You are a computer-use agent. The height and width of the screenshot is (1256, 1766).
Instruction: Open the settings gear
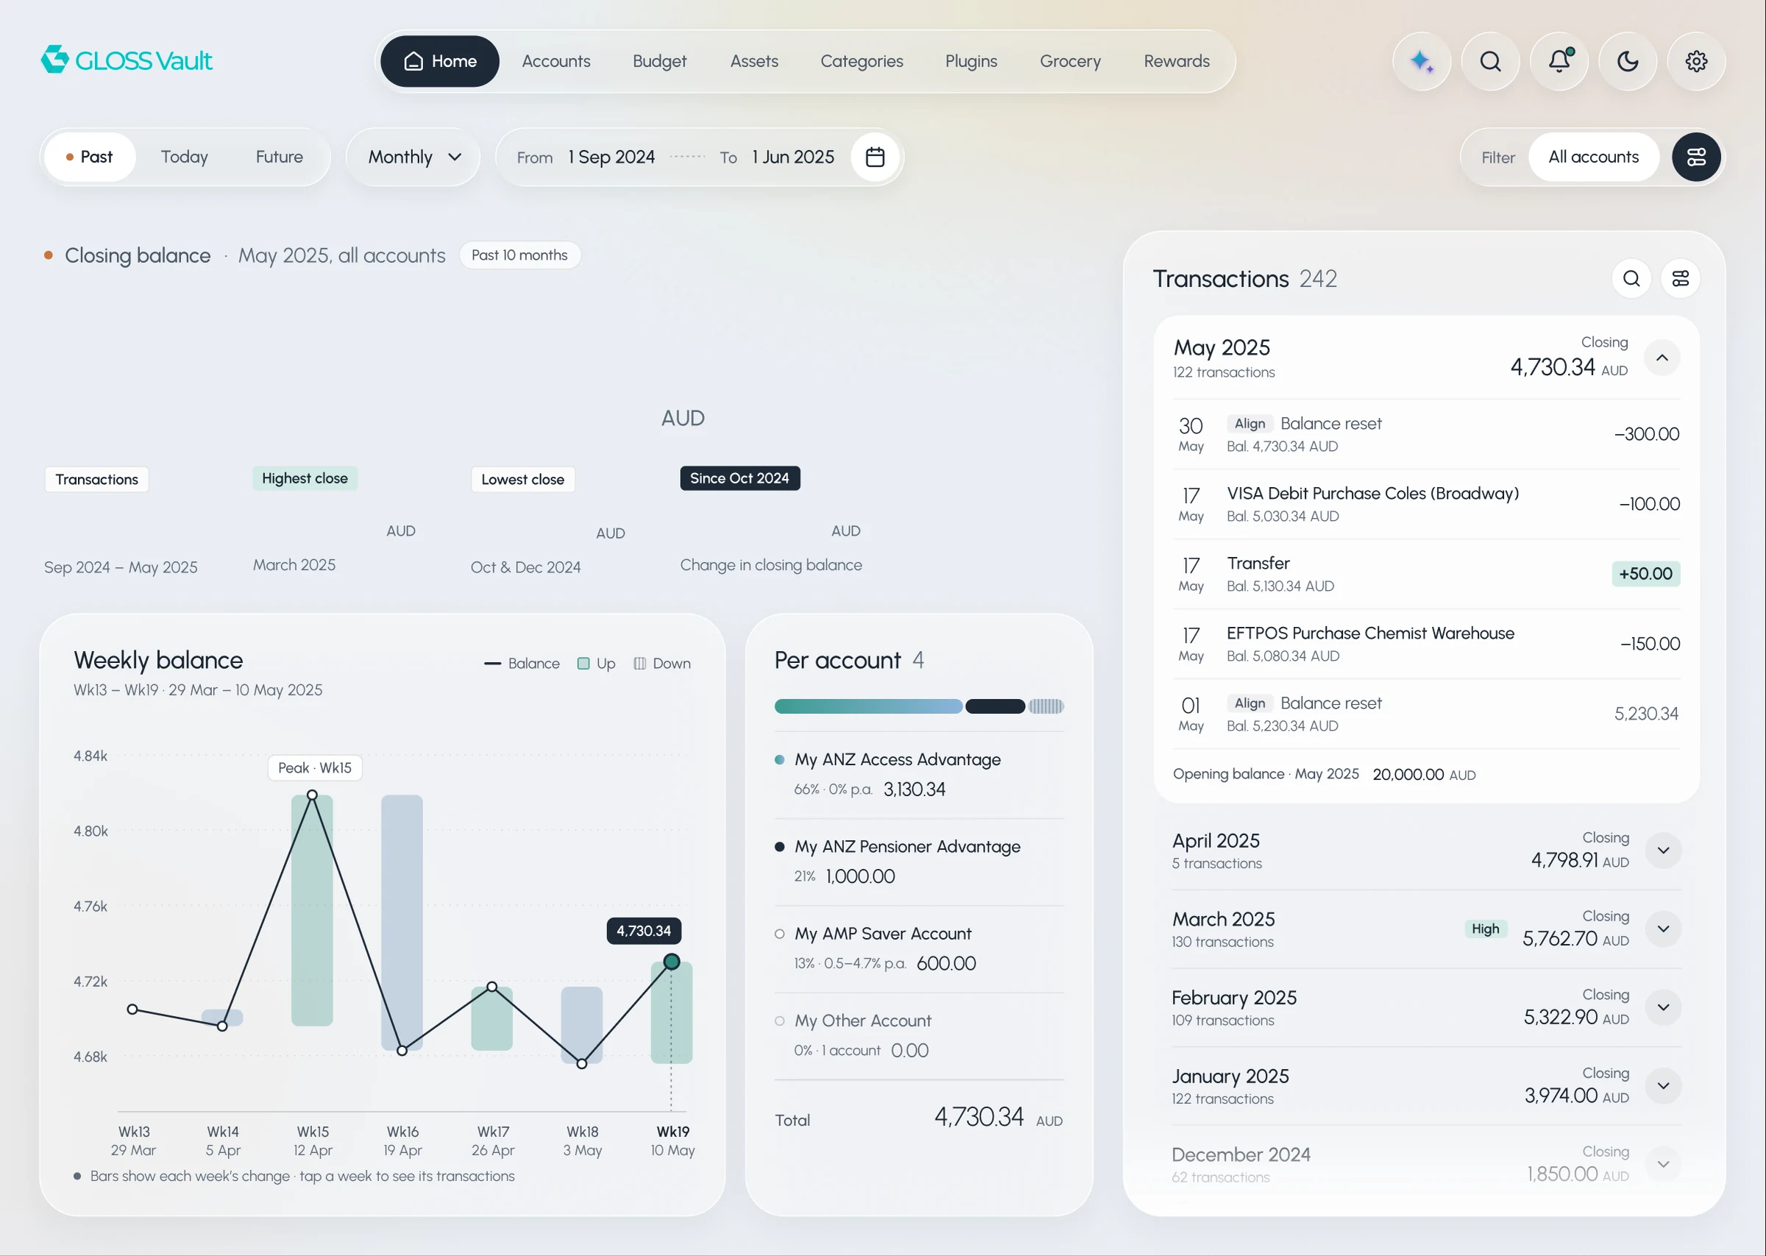(x=1696, y=61)
